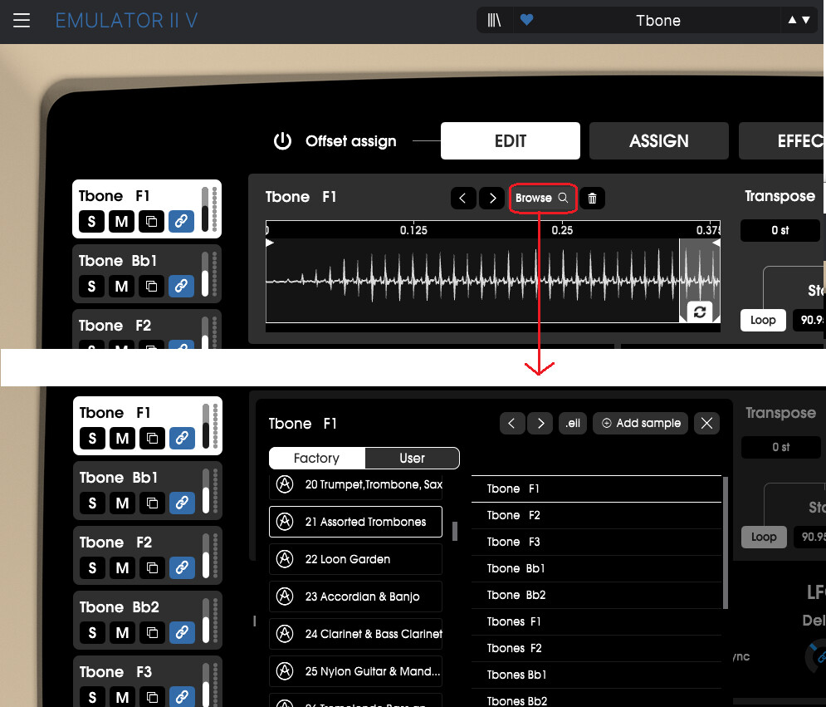The image size is (826, 707).
Task: Click the Browse button
Action: coord(541,198)
